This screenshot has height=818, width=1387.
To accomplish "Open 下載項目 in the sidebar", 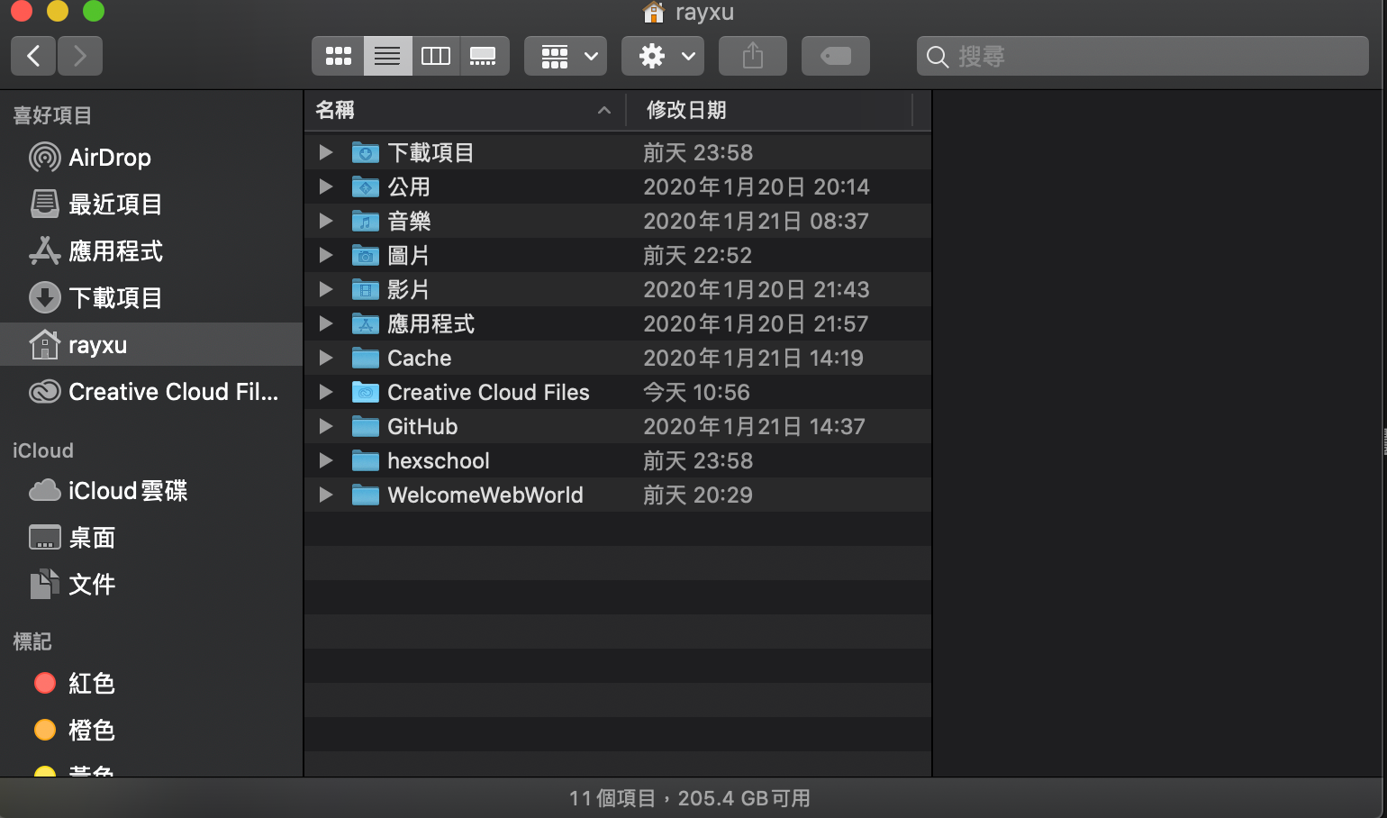I will [x=151, y=298].
